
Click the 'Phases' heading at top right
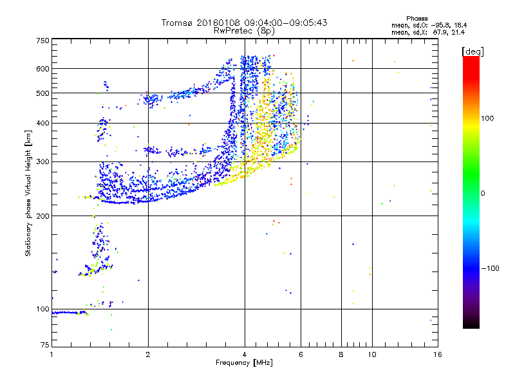[417, 19]
